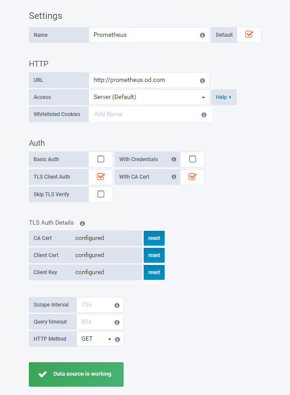Click the Client Key configured status text
The height and width of the screenshot is (395, 290).
(x=90, y=272)
